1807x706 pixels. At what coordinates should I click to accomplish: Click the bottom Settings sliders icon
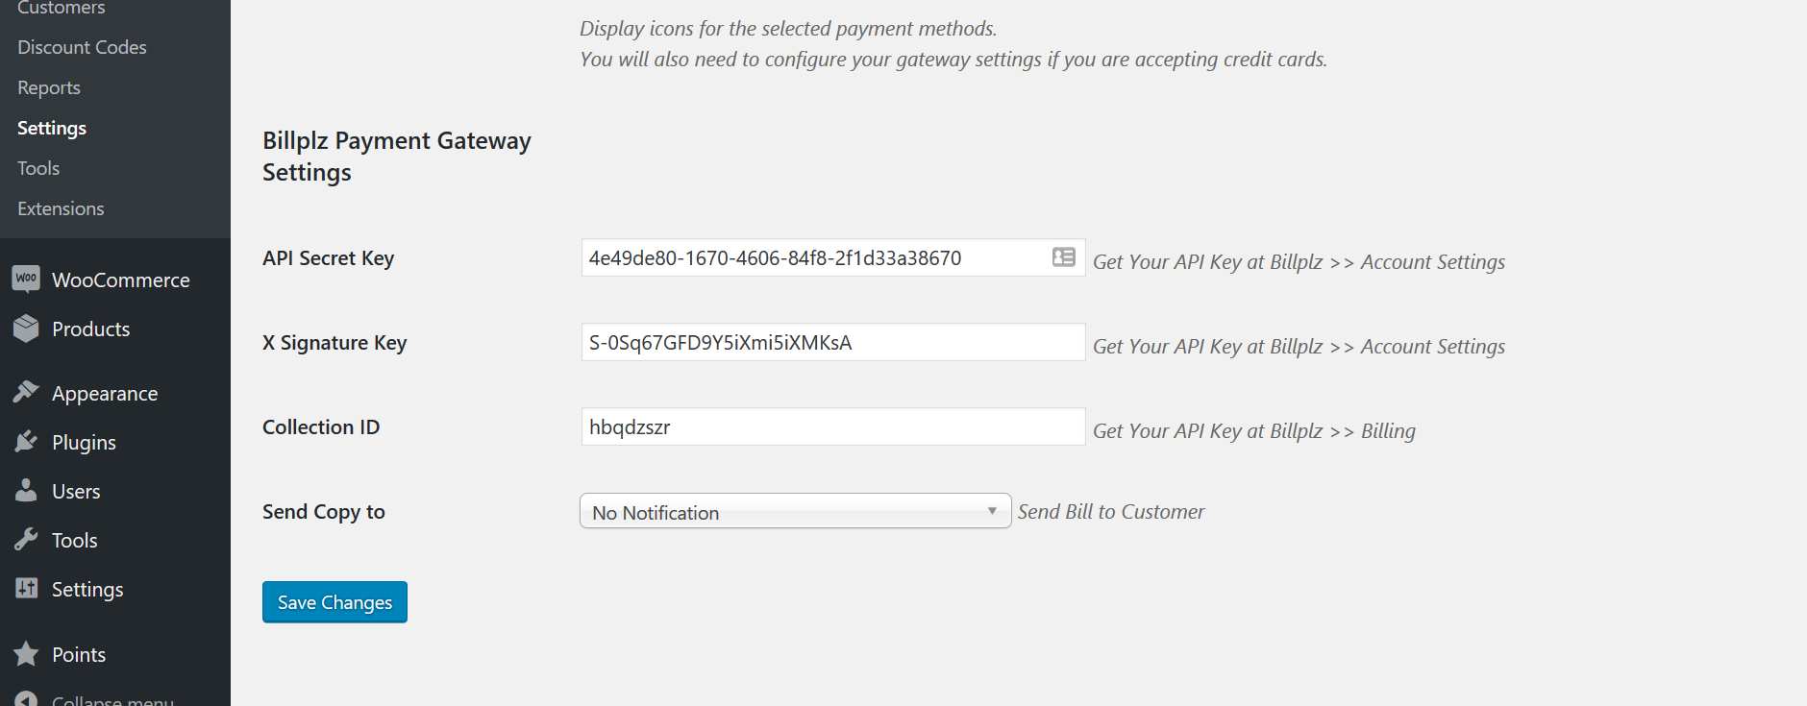tap(26, 588)
